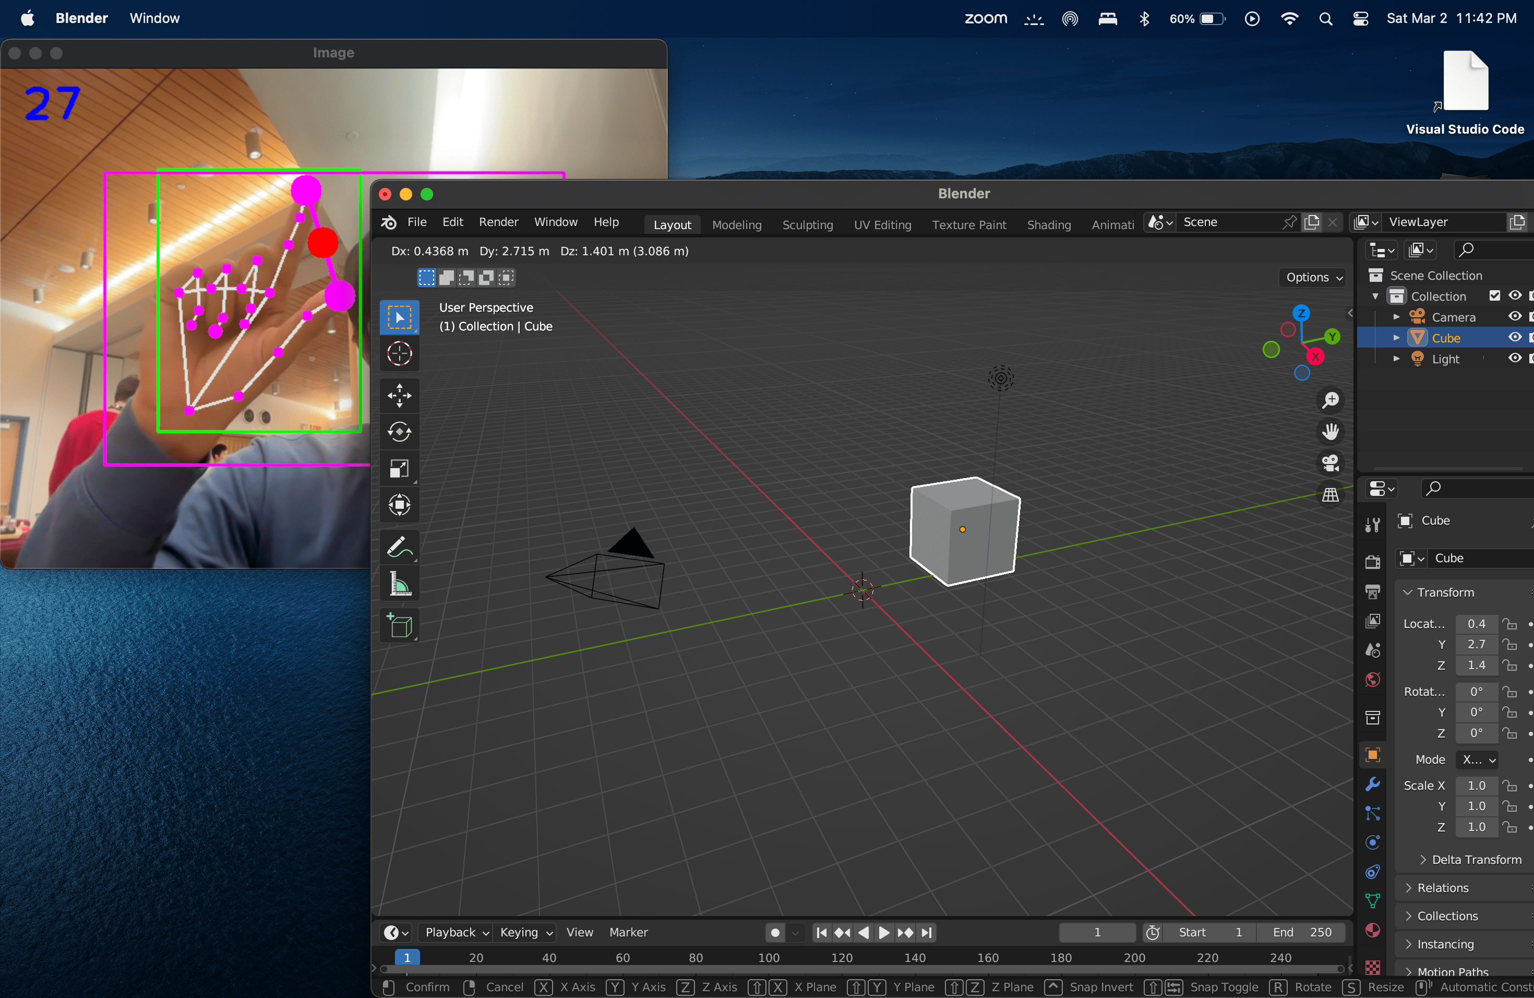Click the Location Z value field
The width and height of the screenshot is (1534, 998).
point(1476,666)
